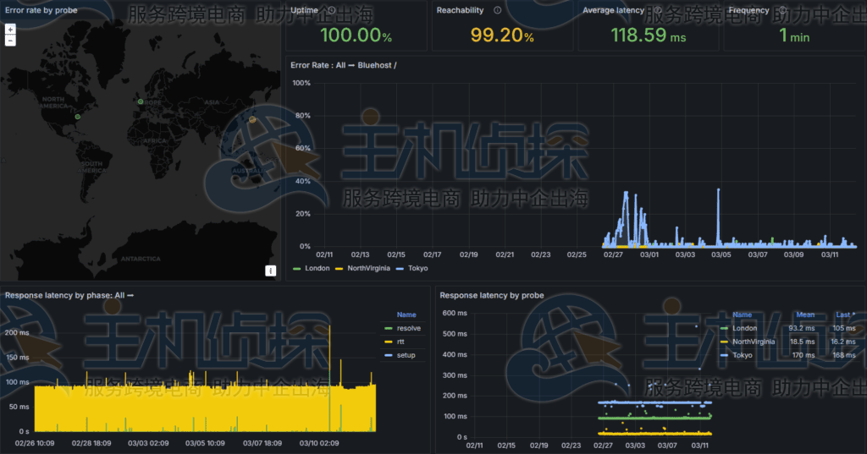Click the yellow rtt legend color swatch
The width and height of the screenshot is (867, 454).
click(x=389, y=342)
